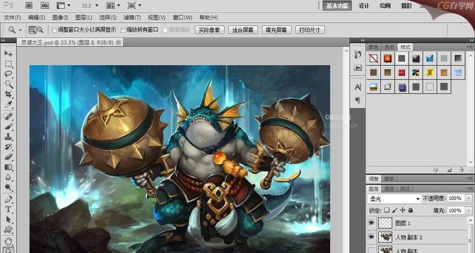Select the Horizontal Type tool

click(8, 209)
